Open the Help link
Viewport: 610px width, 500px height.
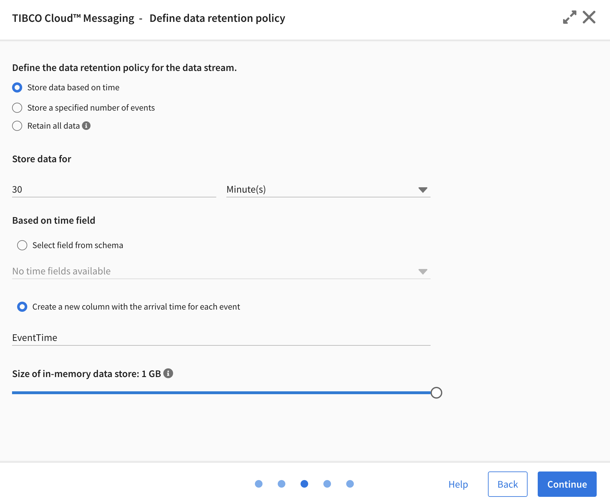458,484
